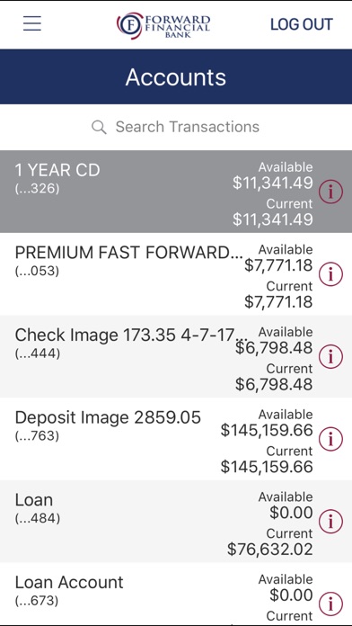
Task: Open the Deposit Image 2859.05 account
Action: coord(176,439)
